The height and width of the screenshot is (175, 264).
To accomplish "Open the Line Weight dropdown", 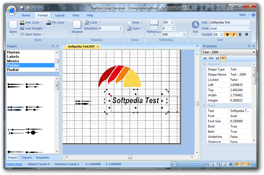I will tap(32, 28).
